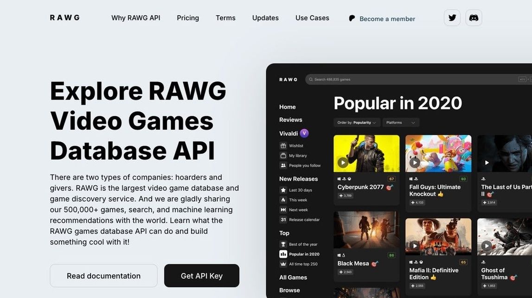This screenshot has width=532, height=298.
Task: Open the New Releases sidebar heading
Action: pos(299,179)
